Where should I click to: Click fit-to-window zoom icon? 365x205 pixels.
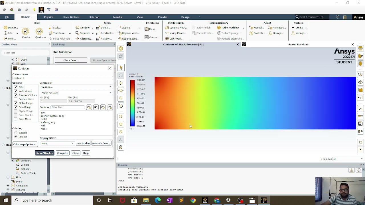121,117
